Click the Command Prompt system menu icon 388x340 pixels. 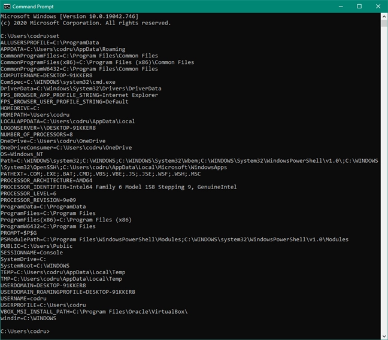coord(7,7)
